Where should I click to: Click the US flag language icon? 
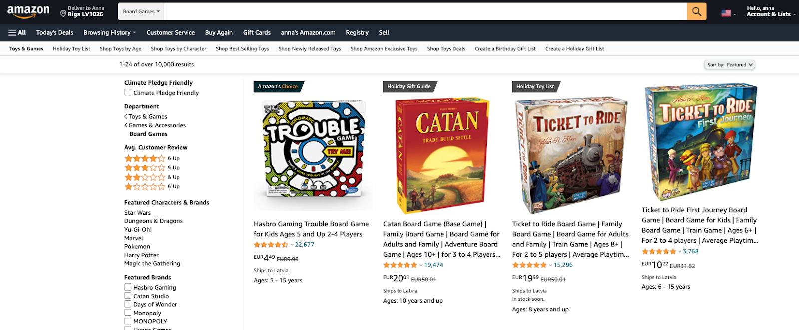pyautogui.click(x=725, y=13)
